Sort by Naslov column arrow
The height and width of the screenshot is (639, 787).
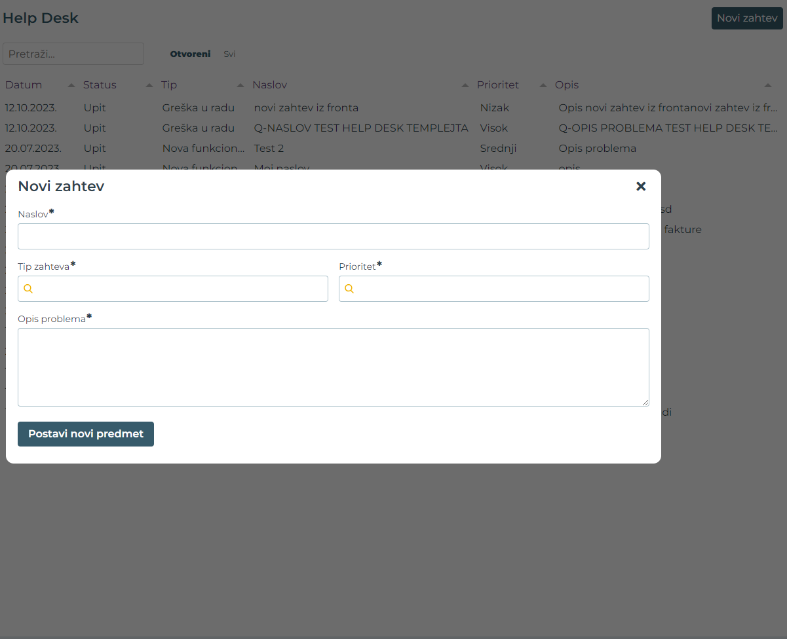(x=465, y=85)
